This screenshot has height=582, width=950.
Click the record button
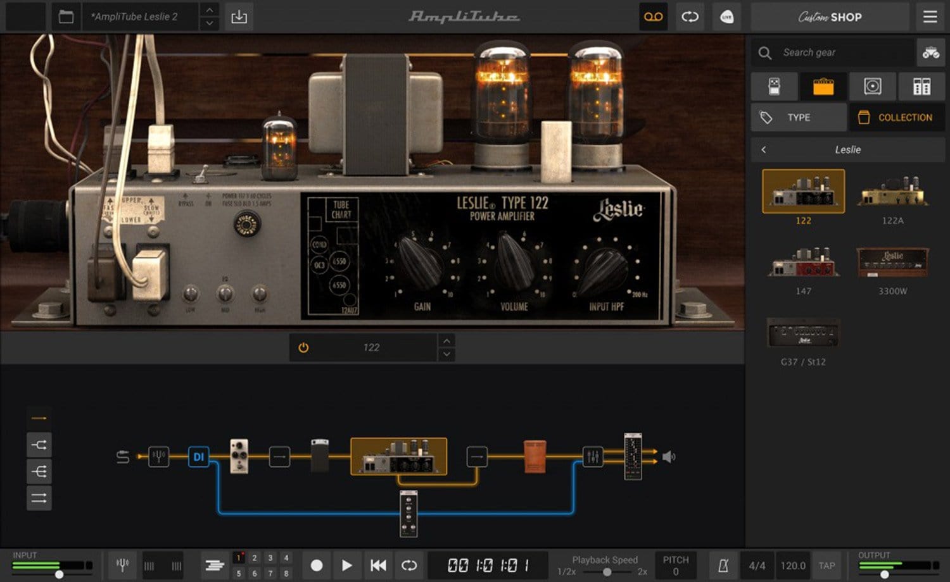click(x=317, y=565)
